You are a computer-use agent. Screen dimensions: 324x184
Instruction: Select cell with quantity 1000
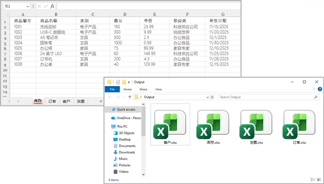pyautogui.click(x=125, y=43)
